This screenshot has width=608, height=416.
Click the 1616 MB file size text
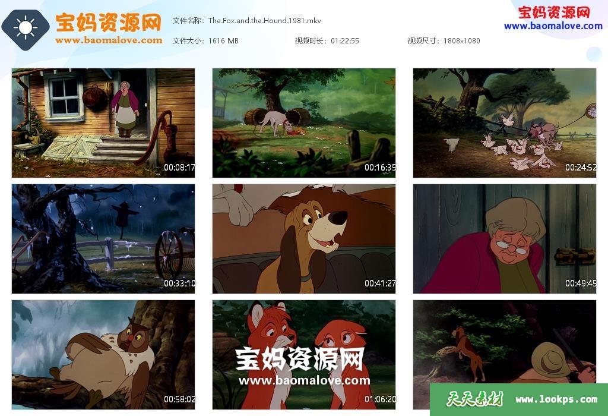point(223,41)
